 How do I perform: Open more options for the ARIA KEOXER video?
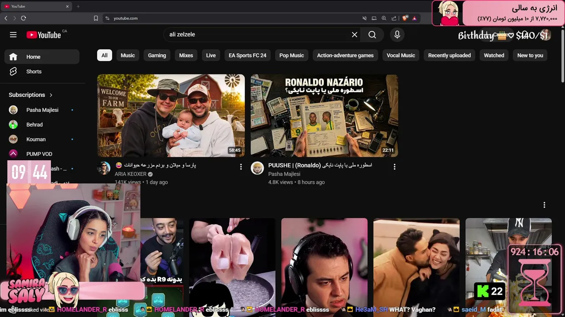pos(241,166)
